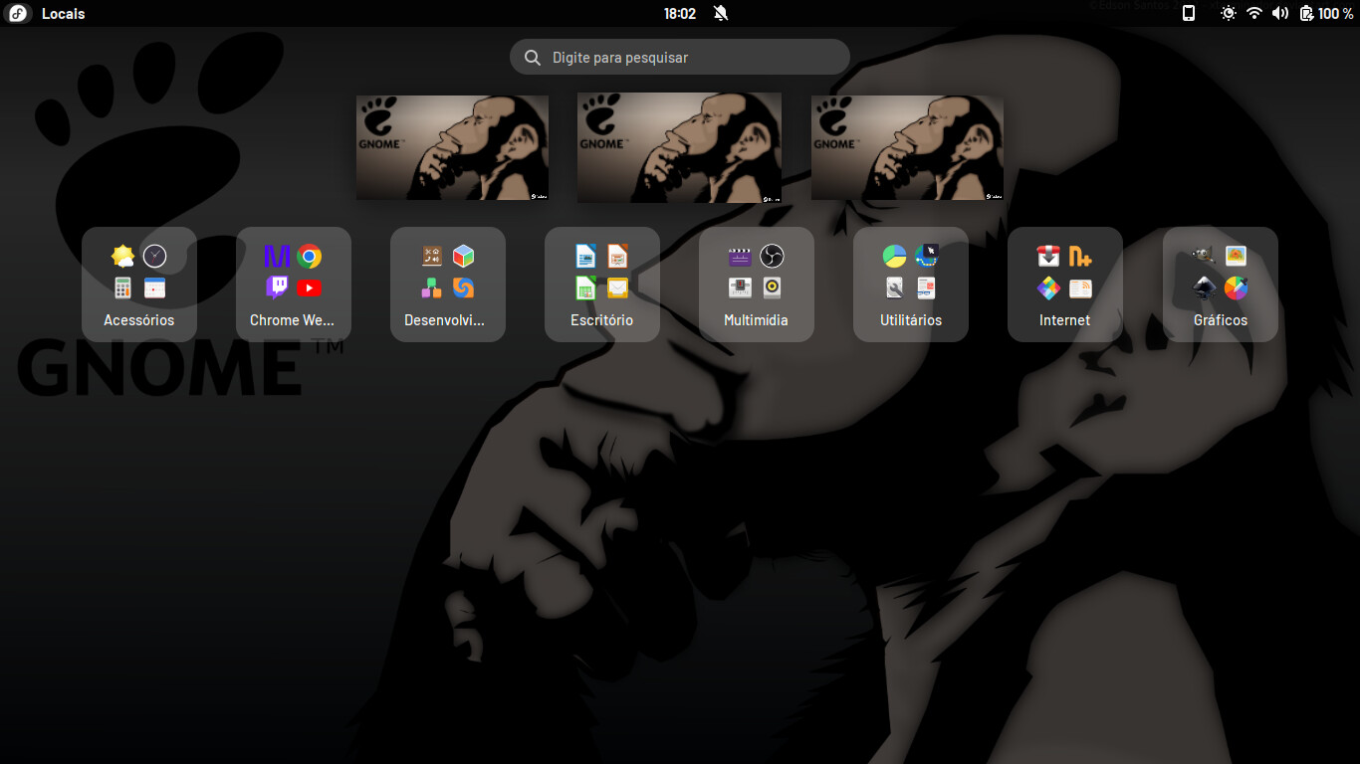Click the Wi-Fi indicator in the top bar
Image resolution: width=1360 pixels, height=764 pixels.
1254,13
